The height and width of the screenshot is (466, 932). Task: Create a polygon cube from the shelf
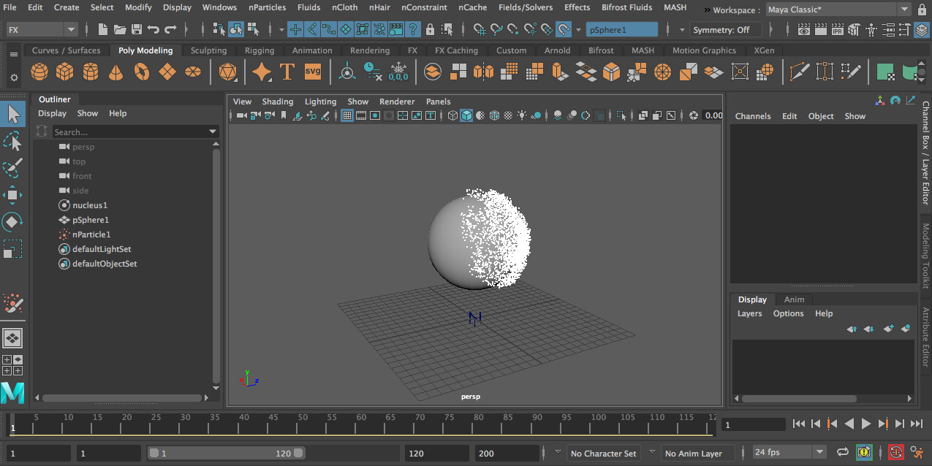(64, 72)
